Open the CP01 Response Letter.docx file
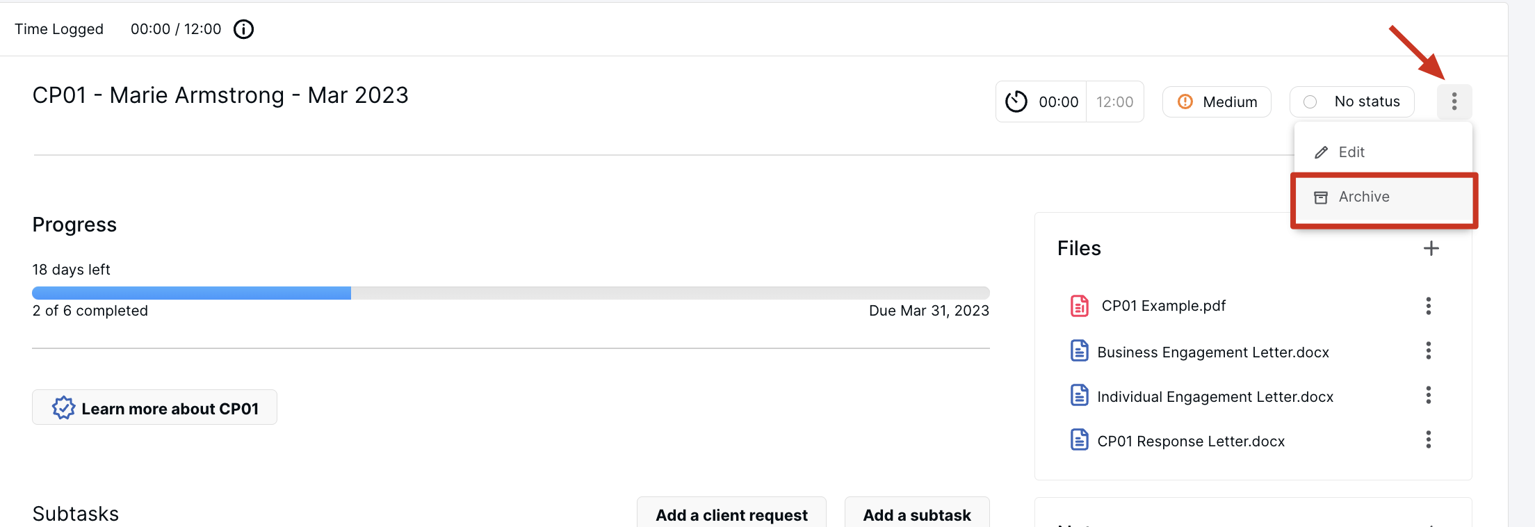1535x527 pixels. point(1191,441)
